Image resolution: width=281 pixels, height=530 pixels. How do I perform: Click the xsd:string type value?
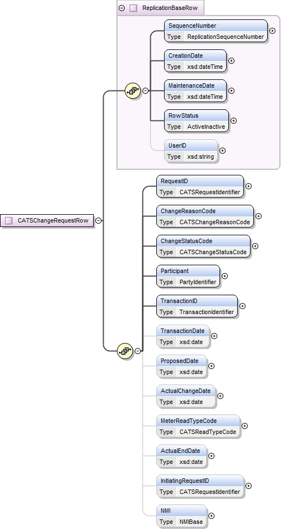(201, 157)
